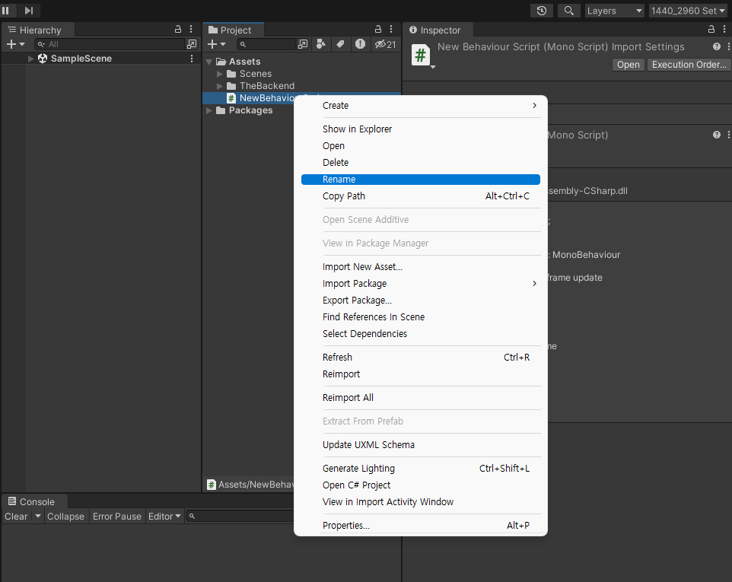Expand the TheBackend folder arrow

tap(219, 86)
